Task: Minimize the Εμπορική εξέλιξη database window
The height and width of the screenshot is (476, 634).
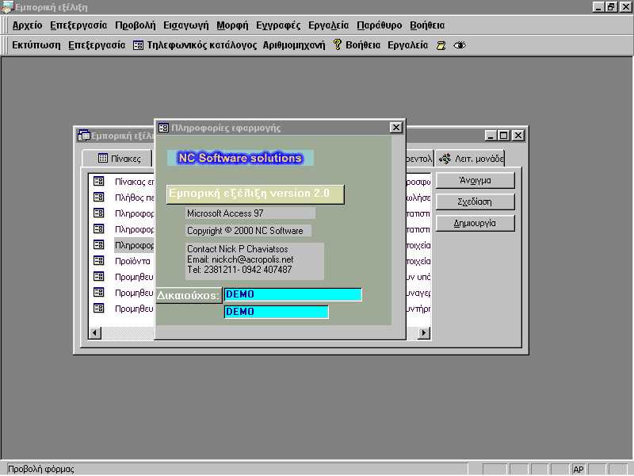Action: [x=491, y=136]
